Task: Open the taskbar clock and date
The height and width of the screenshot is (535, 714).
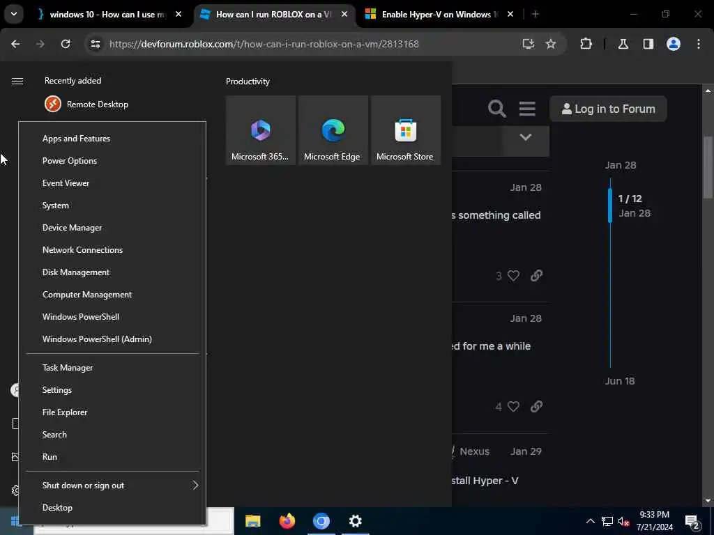Action: (654, 521)
